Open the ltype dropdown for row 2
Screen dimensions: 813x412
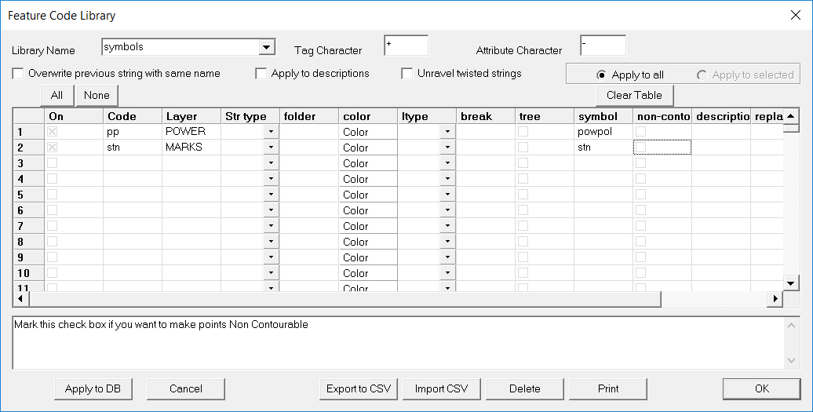point(447,148)
